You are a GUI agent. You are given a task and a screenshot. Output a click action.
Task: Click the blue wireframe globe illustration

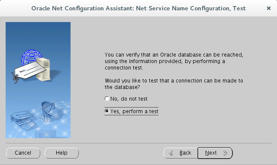click(31, 57)
